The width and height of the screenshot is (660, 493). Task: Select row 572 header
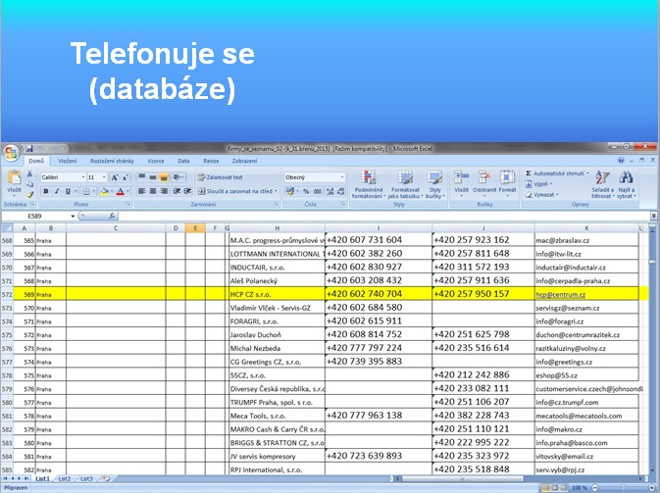pos(7,294)
